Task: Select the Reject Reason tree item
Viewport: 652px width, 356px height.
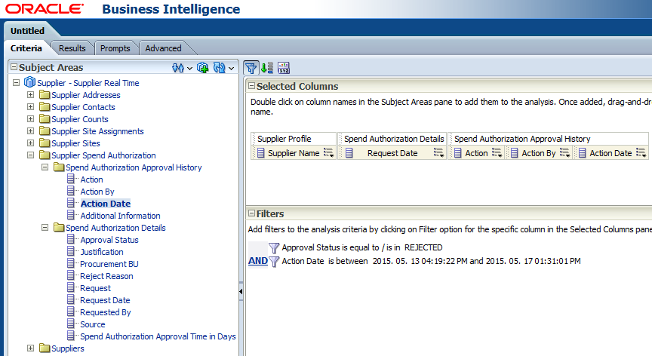Action: click(x=106, y=276)
